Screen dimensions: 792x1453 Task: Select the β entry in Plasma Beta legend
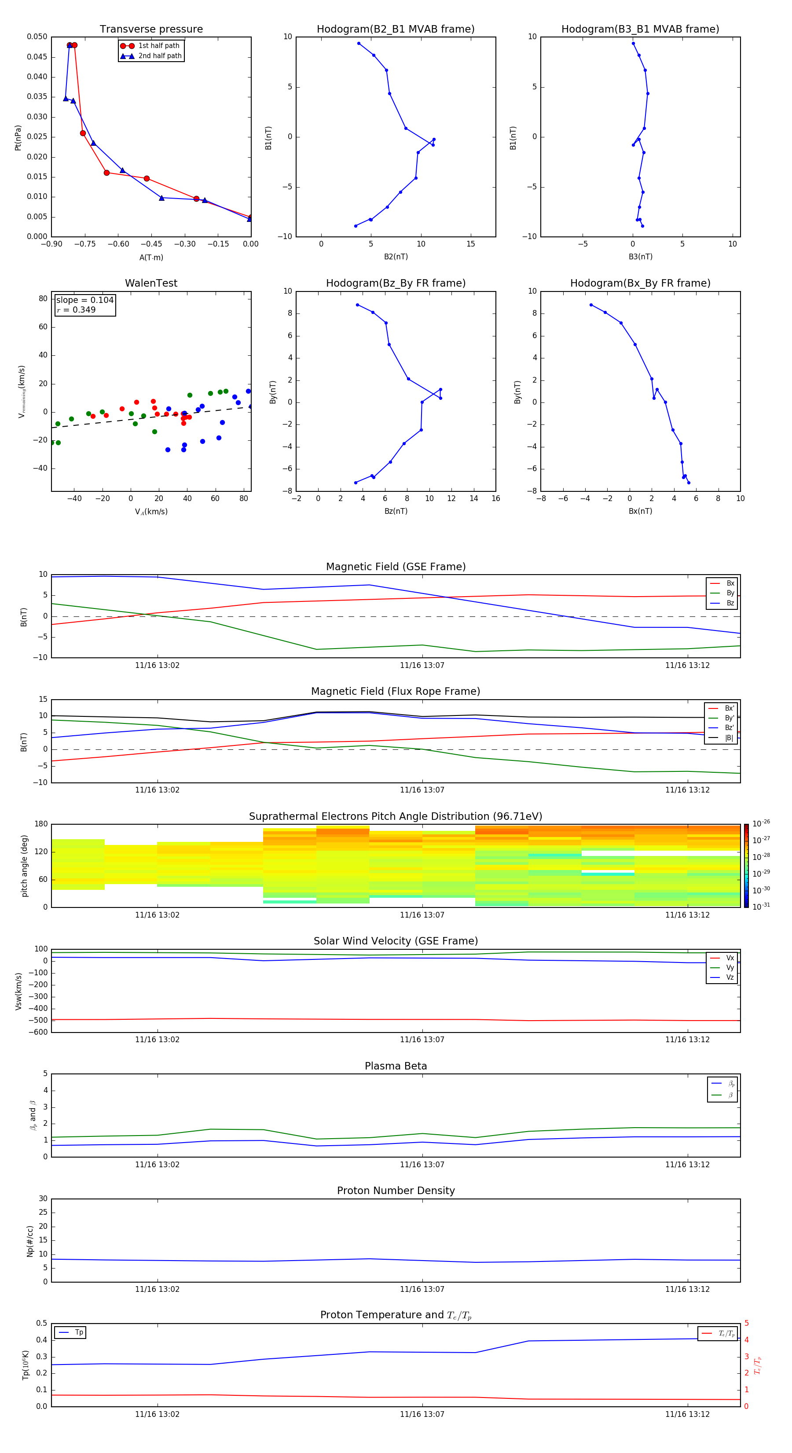coord(722,1095)
